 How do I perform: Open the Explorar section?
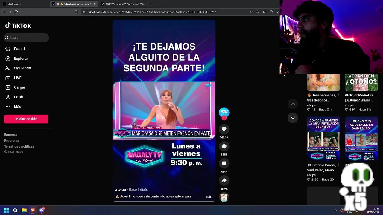click(21, 59)
